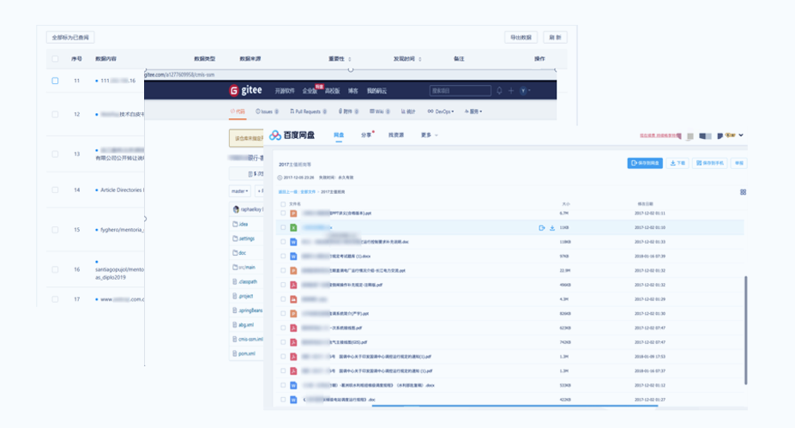Click the Gitee search input field
Screen dimensions: 795x428
(461, 91)
